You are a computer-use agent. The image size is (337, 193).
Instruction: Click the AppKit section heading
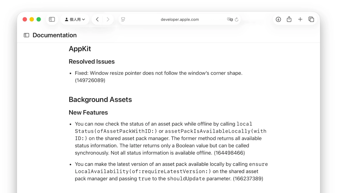[x=80, y=49]
